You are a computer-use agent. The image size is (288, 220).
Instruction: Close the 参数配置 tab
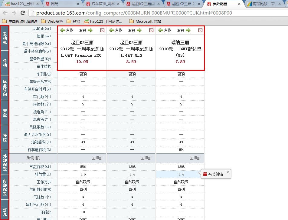pos(239,4)
